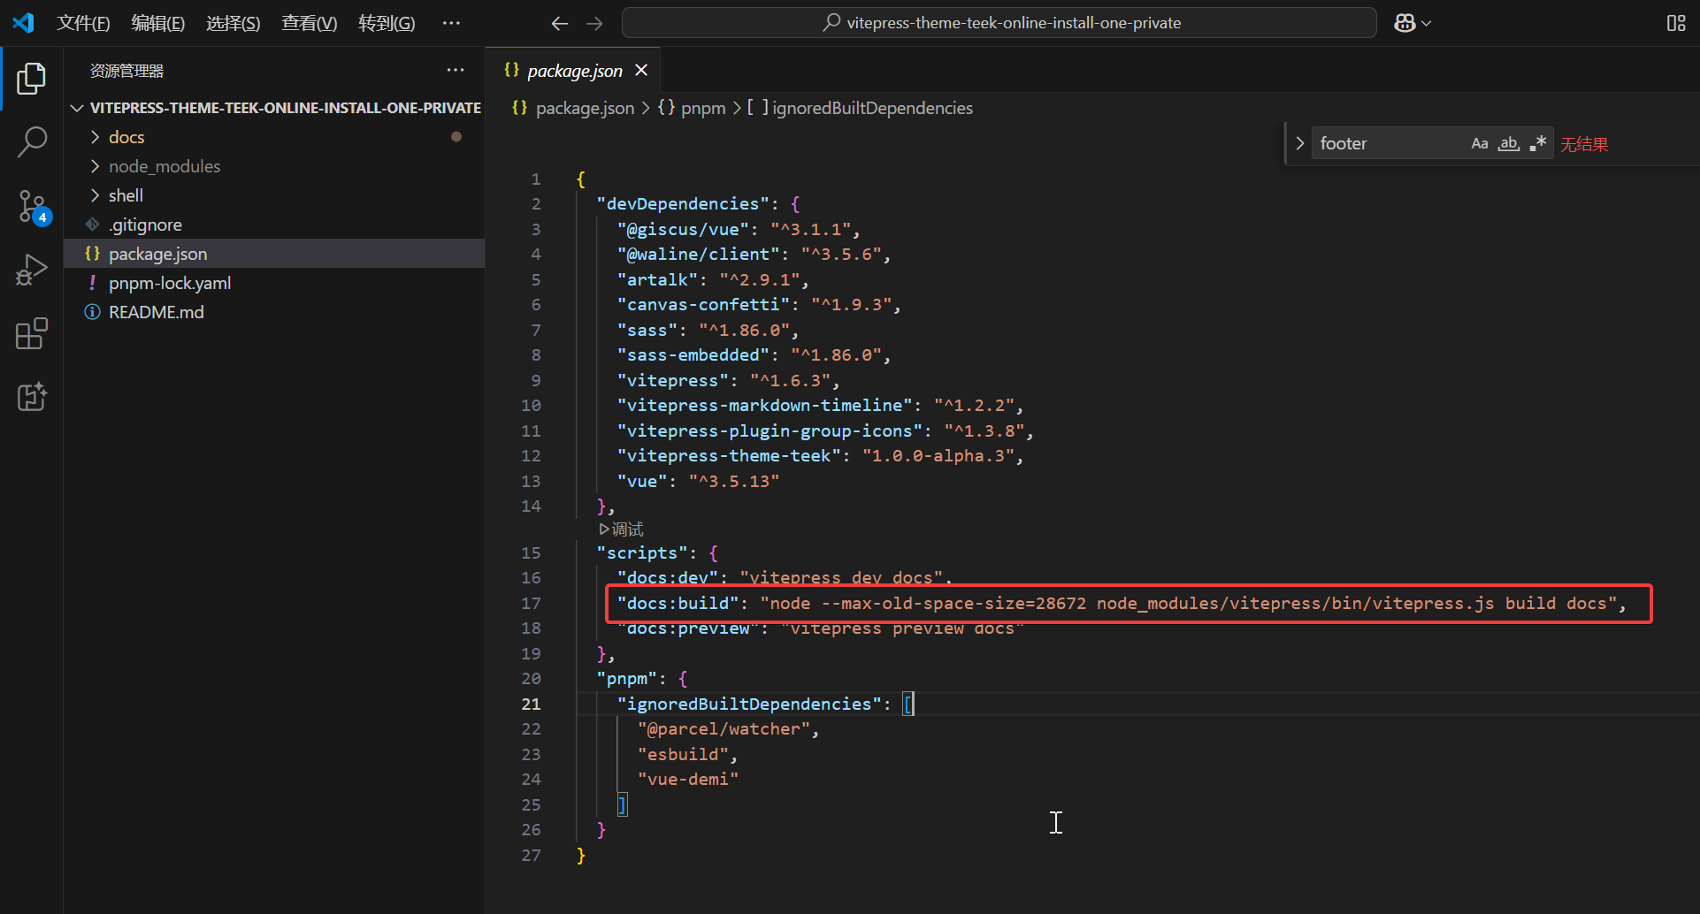The height and width of the screenshot is (914, 1700).
Task: Collapse the VITEPRESS-THEME-TEEK root folder
Action: coord(275,108)
